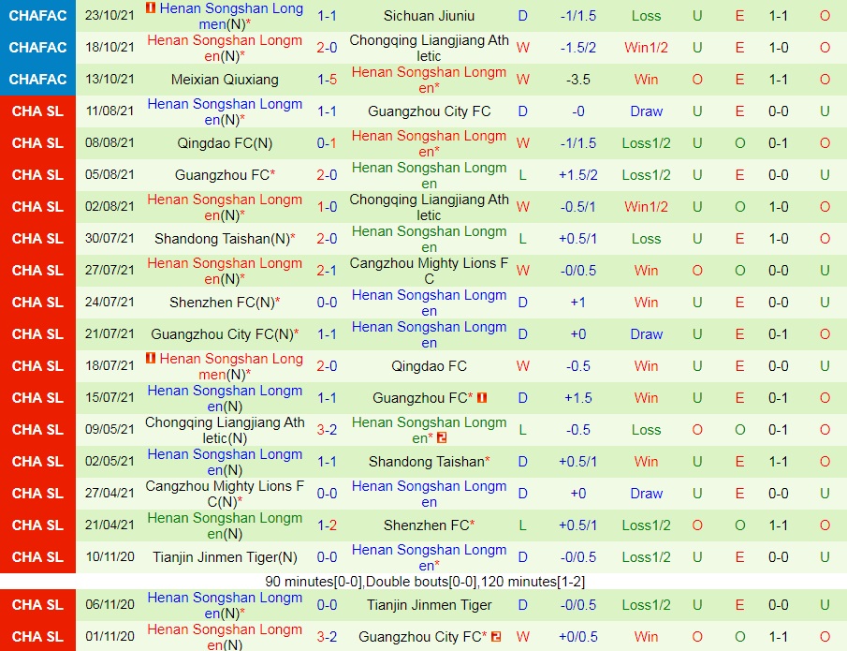Click the CHA SL league label on 11/08/21
Screen dimensions: 847x651
pos(37,111)
